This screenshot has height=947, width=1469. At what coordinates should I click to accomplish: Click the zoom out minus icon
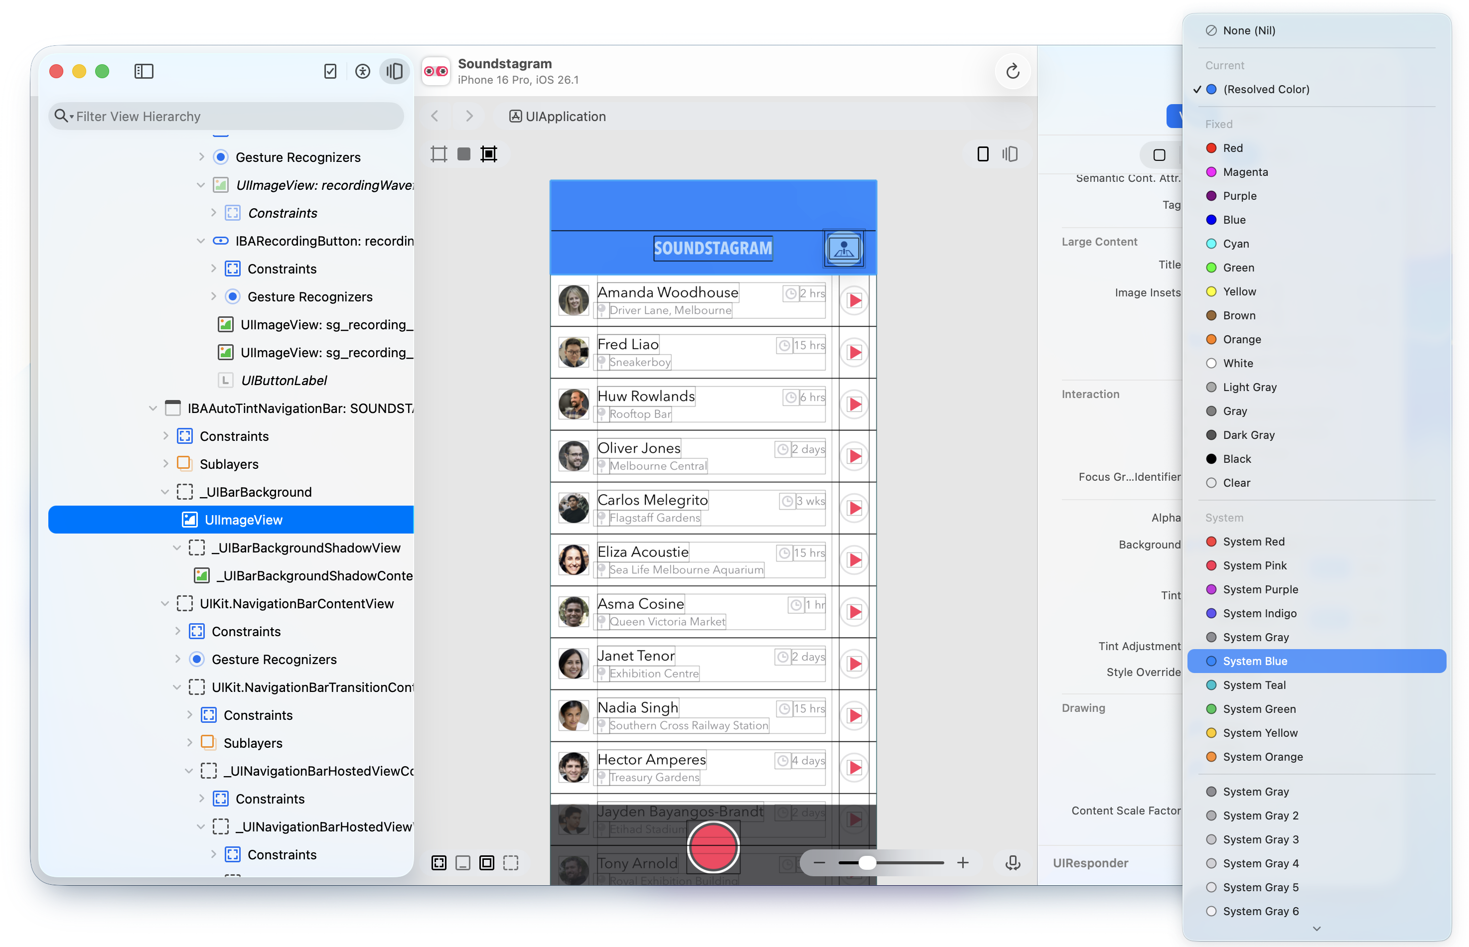pos(819,863)
